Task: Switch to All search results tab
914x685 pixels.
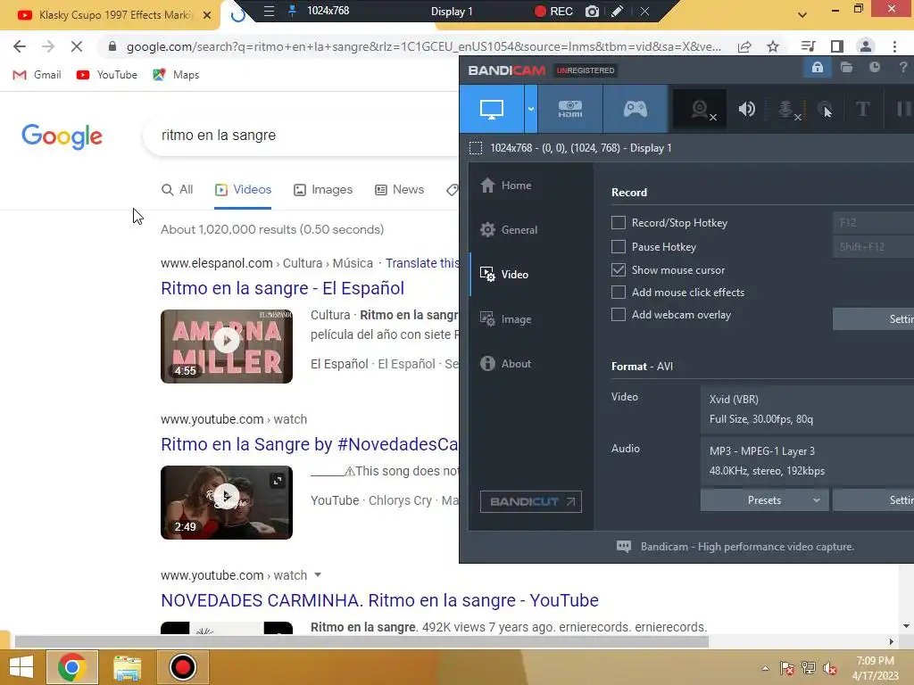Action: point(178,190)
